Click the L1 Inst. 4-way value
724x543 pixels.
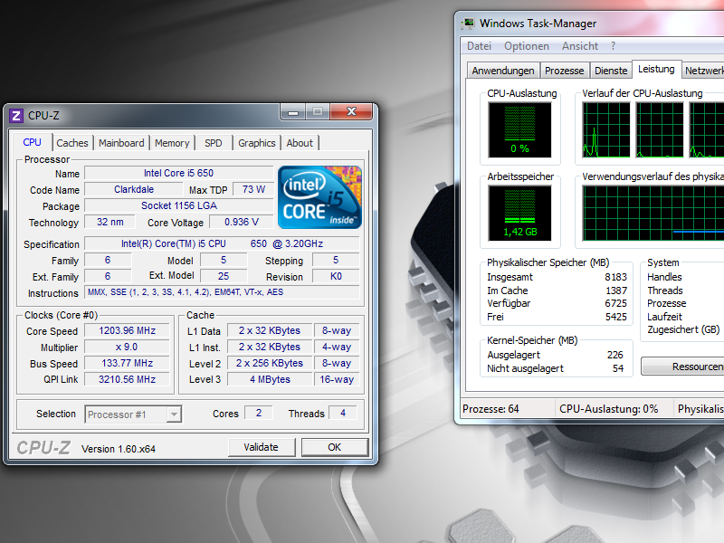[x=337, y=347]
